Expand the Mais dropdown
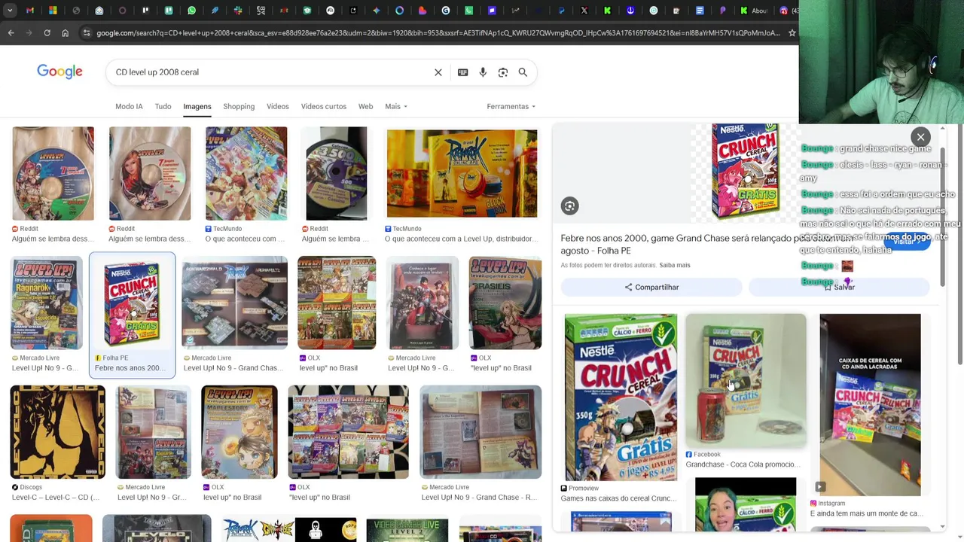This screenshot has width=964, height=542. (x=396, y=106)
